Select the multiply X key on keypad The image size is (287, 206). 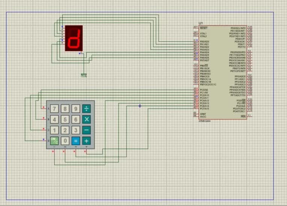(x=86, y=119)
